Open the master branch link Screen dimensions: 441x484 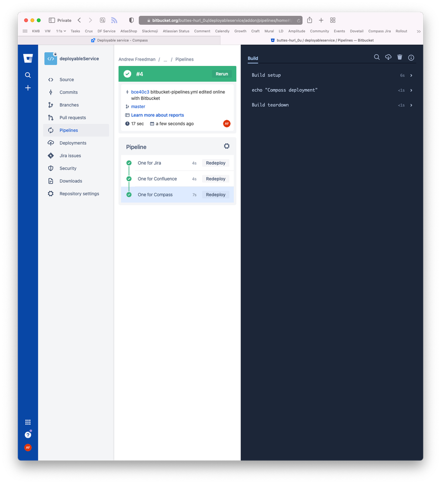click(138, 107)
